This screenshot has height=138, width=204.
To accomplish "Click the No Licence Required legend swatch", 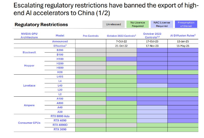I will (137, 24).
